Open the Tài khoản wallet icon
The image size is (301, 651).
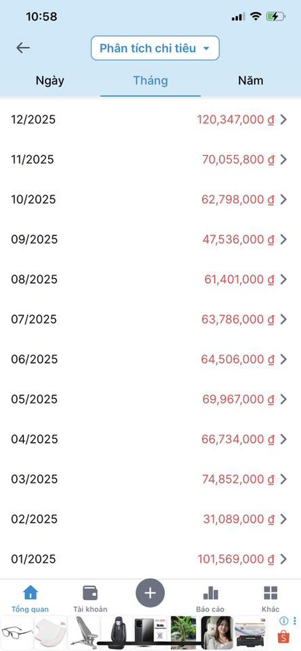click(90, 593)
